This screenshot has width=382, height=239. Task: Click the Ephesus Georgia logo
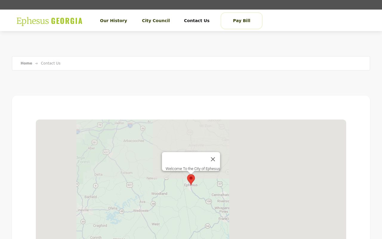[50, 21]
